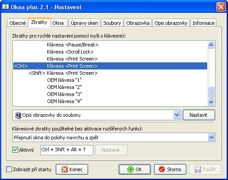Click the shortcut list scroll-down arrow
The width and height of the screenshot is (228, 180).
pos(211,102)
